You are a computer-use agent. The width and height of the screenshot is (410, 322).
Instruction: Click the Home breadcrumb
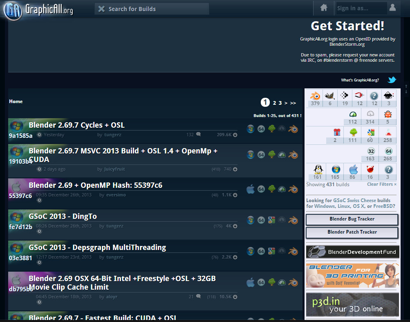[16, 101]
